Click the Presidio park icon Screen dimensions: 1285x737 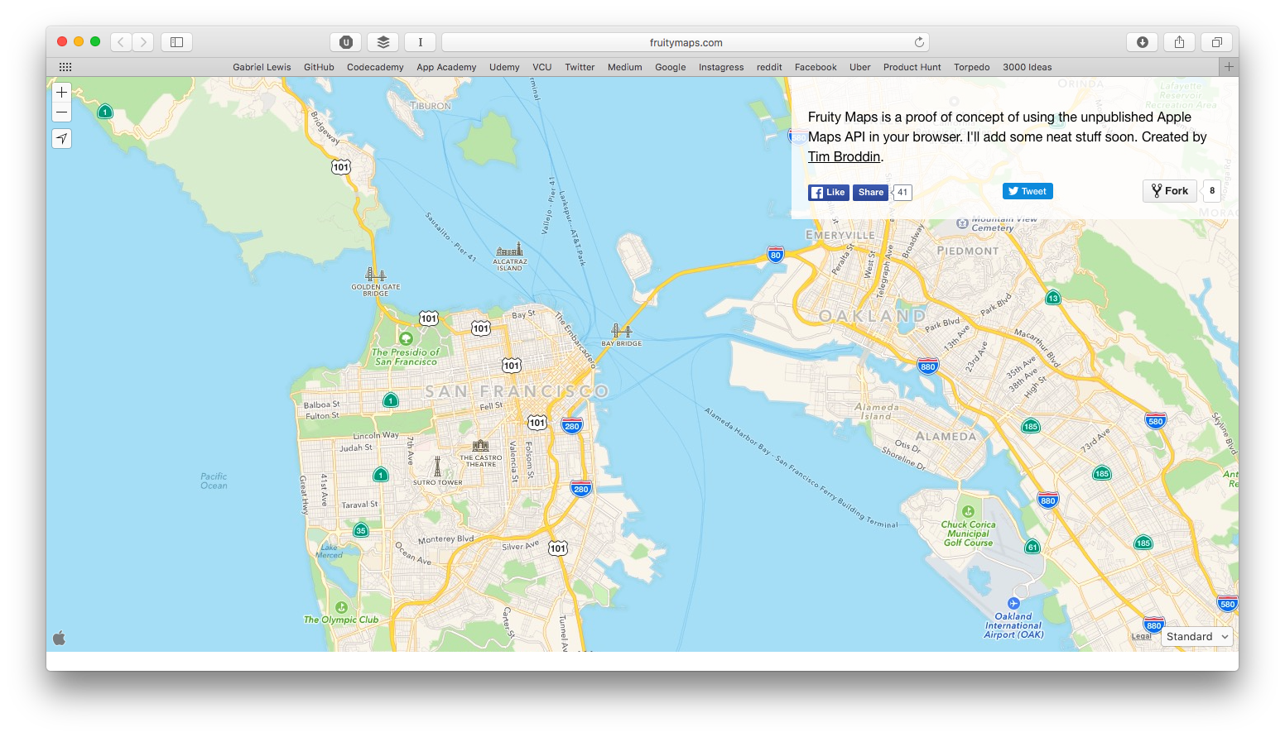tap(406, 338)
